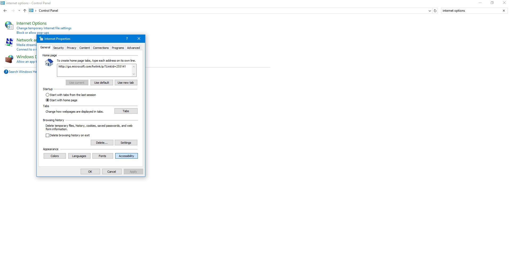511x279 pixels.
Task: Open the Languages button
Action: point(79,156)
